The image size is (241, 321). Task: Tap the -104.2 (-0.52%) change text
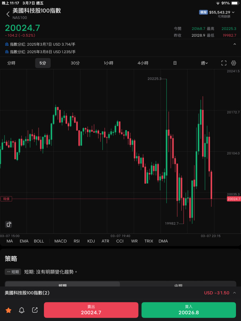[20, 35]
